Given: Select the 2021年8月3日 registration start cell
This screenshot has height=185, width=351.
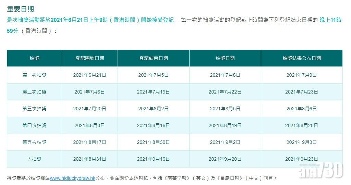Looking at the screenshot, I should pyautogui.click(x=89, y=125).
